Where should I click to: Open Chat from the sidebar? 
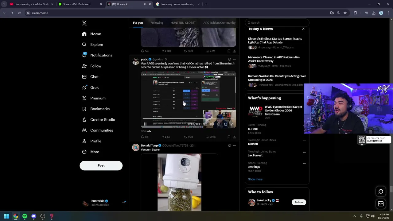(x=90, y=77)
